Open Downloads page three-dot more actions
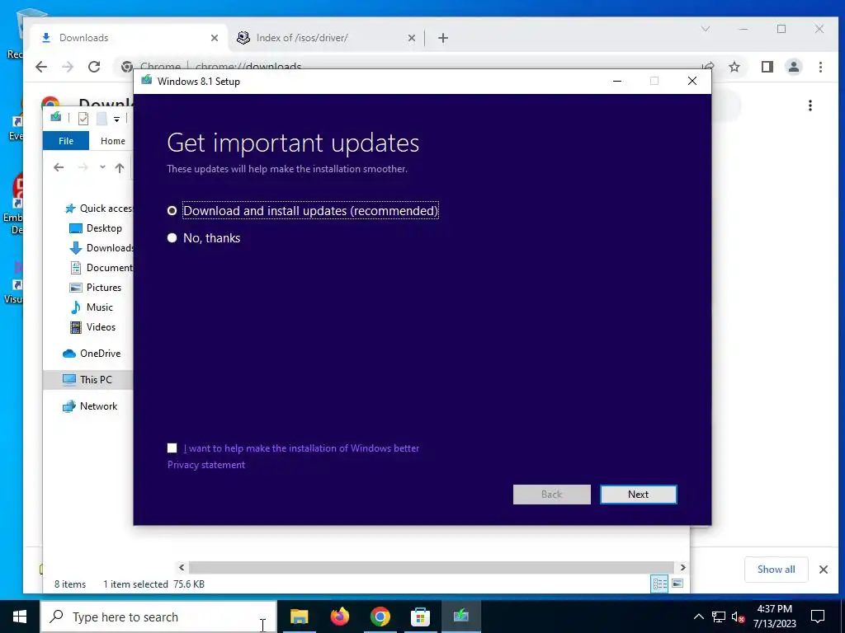This screenshot has width=845, height=633. point(810,105)
